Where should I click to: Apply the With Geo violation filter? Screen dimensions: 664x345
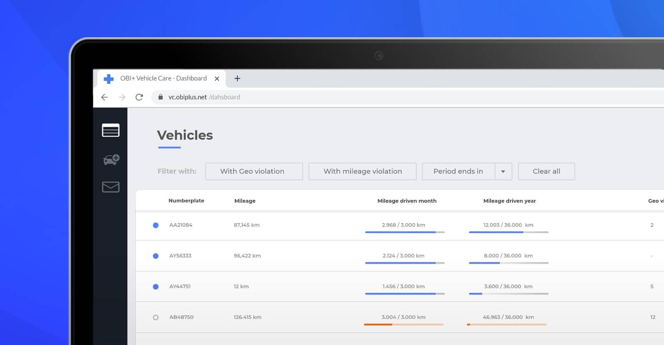(254, 171)
